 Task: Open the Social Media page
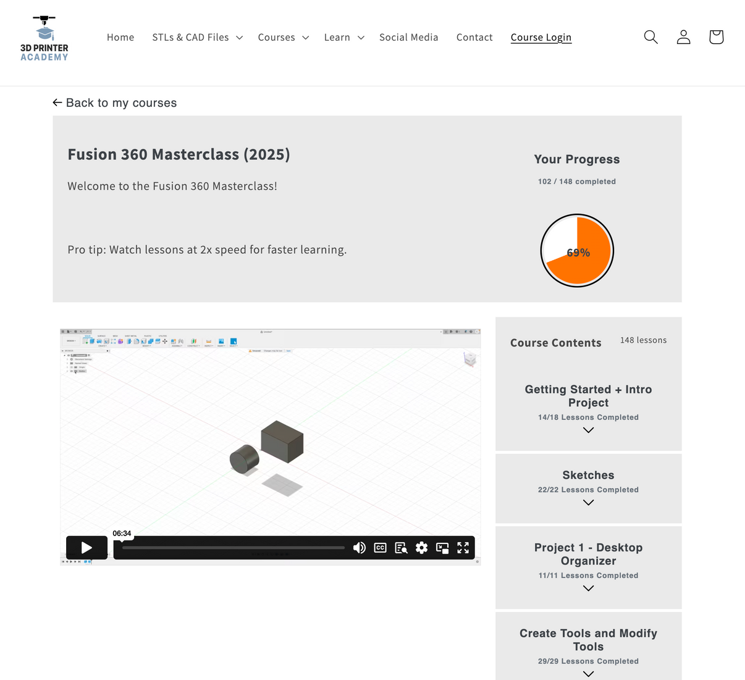[x=408, y=37]
